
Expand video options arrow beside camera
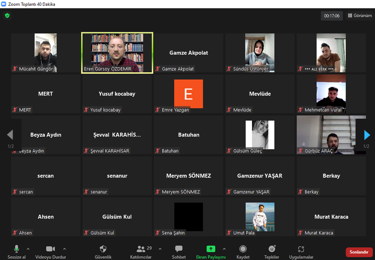coord(65,249)
